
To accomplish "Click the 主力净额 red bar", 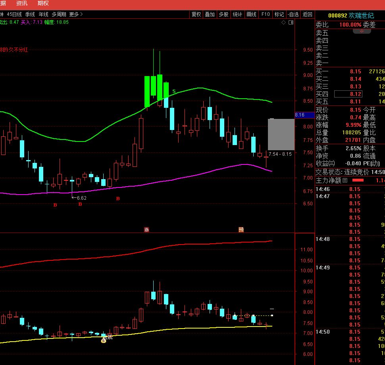I will pyautogui.click(x=358, y=180).
